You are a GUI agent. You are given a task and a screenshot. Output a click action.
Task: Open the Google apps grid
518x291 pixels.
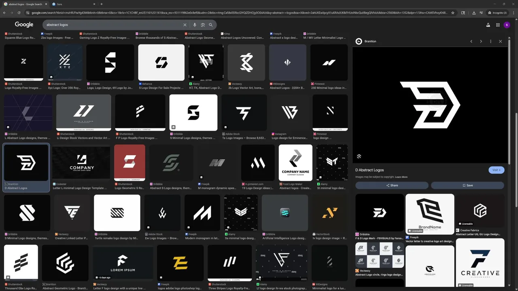tap(498, 25)
